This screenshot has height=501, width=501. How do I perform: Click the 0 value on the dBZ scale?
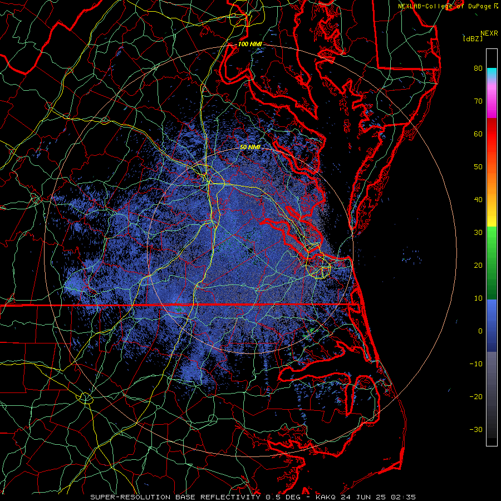click(x=480, y=331)
